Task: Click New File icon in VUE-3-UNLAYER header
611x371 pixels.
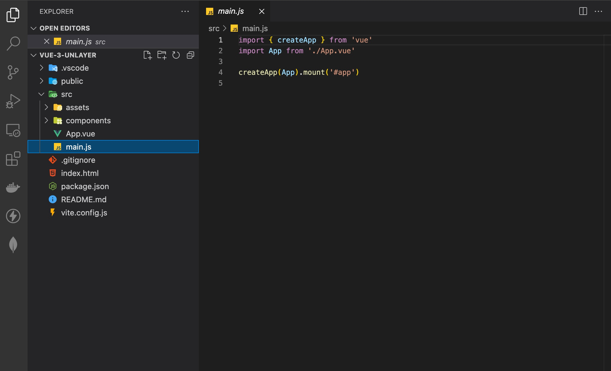Action: [148, 55]
